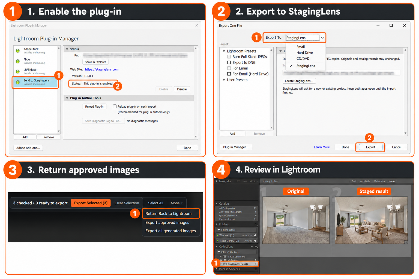419x279 pixels.
Task: Check the Burn Full-Sized JPEGs preset
Action: tap(229, 57)
